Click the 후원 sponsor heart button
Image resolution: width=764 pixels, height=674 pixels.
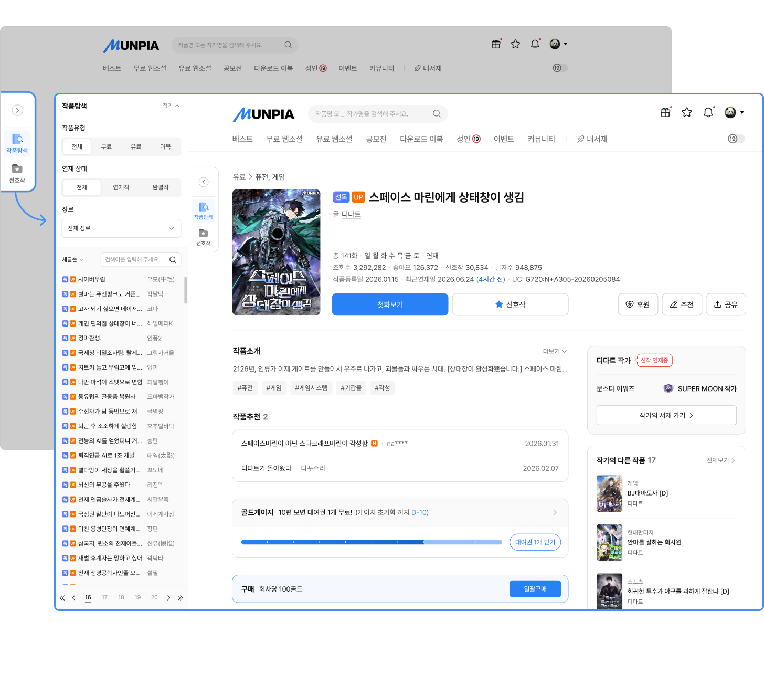click(x=638, y=304)
